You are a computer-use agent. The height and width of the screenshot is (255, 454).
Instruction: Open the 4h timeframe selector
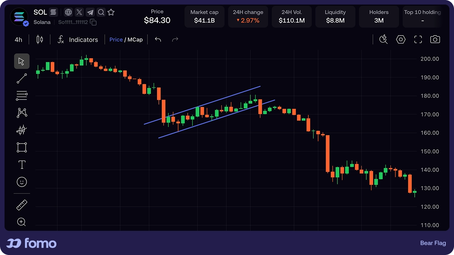point(19,39)
